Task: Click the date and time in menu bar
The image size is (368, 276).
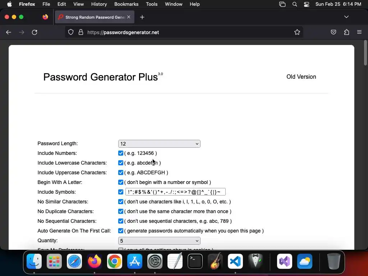Action: [x=338, y=4]
